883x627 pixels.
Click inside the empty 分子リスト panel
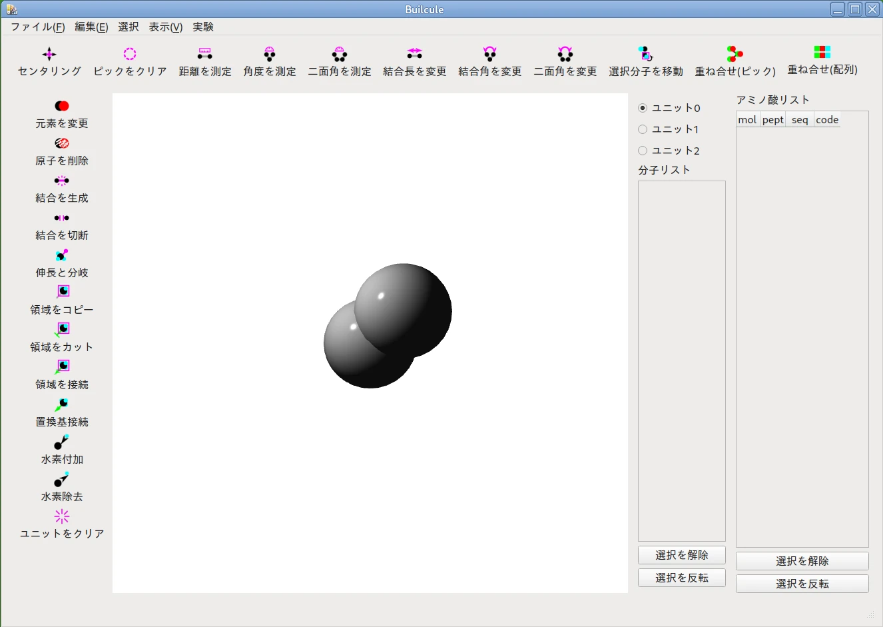681,360
